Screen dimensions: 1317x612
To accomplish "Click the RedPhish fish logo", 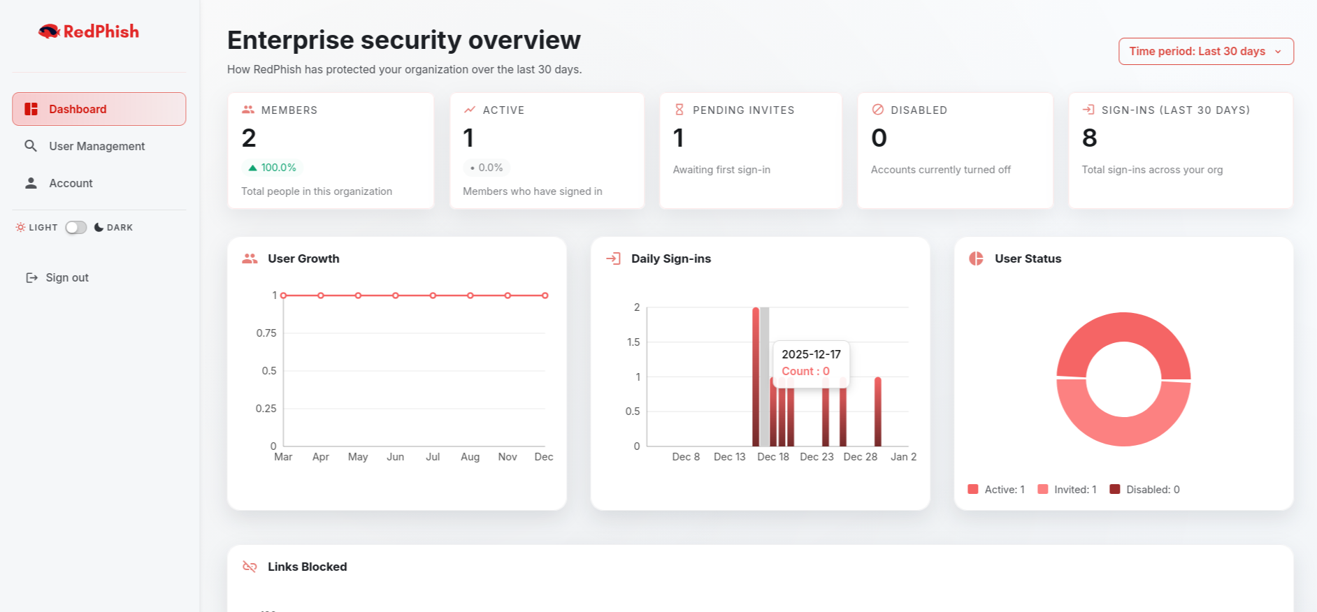I will (x=49, y=31).
